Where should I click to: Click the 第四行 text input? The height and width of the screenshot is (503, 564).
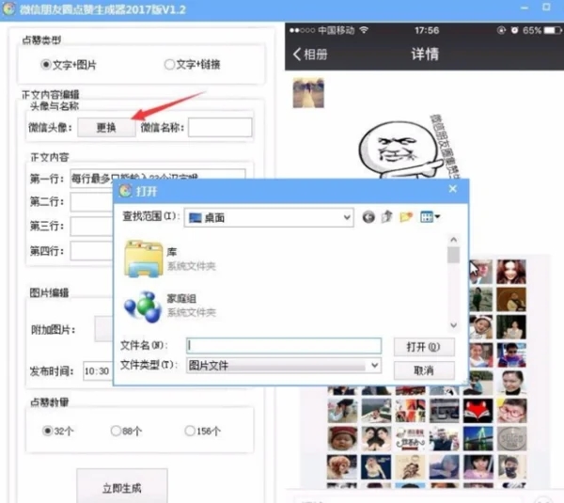click(91, 251)
